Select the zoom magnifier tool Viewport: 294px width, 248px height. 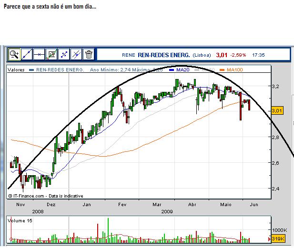[14, 54]
